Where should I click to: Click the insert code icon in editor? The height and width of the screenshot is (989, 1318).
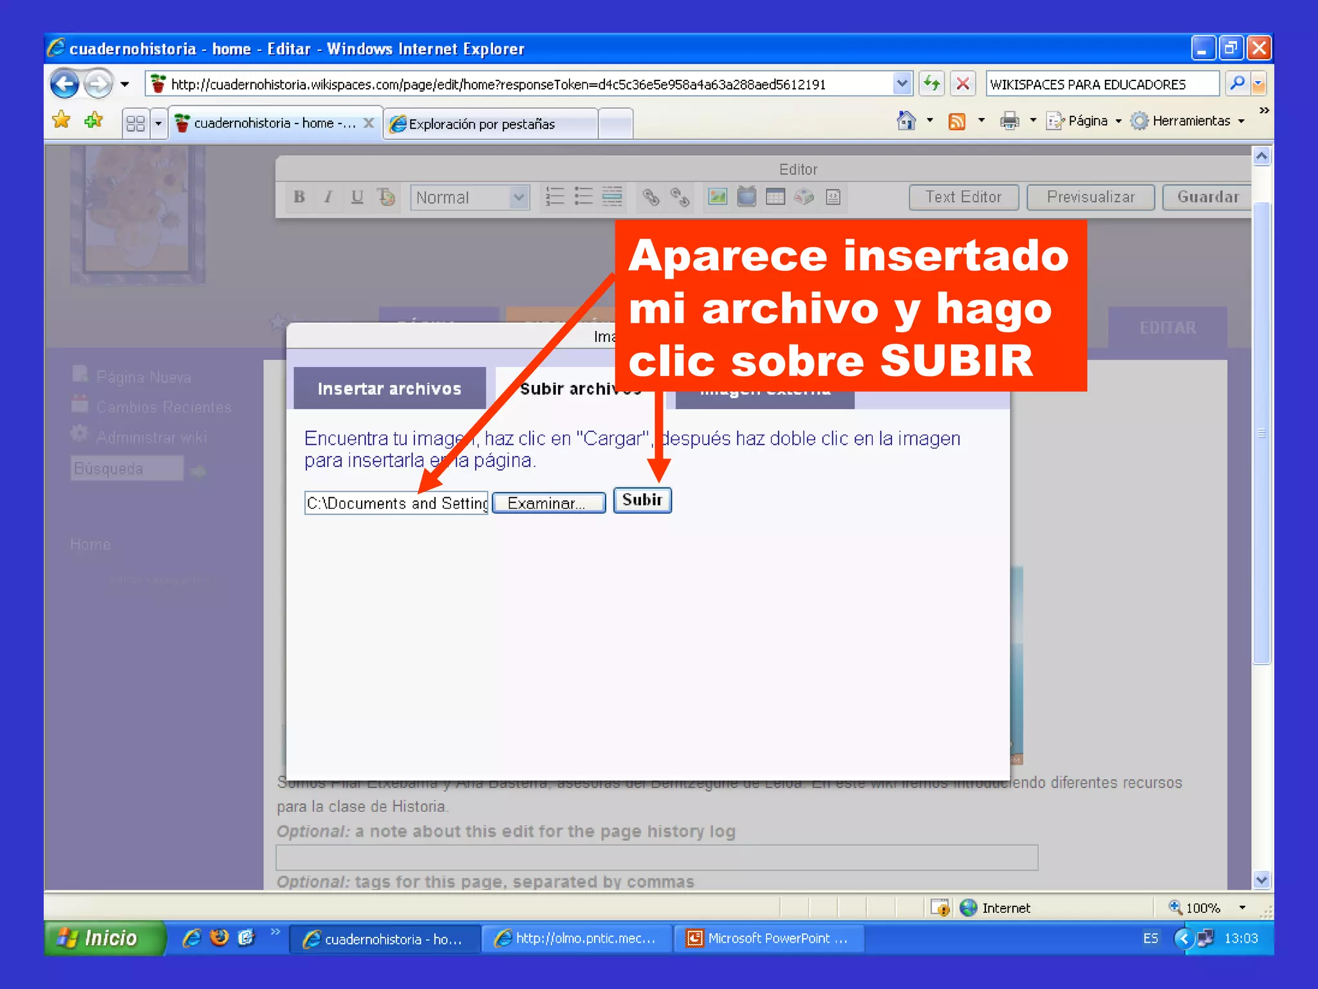pos(833,197)
